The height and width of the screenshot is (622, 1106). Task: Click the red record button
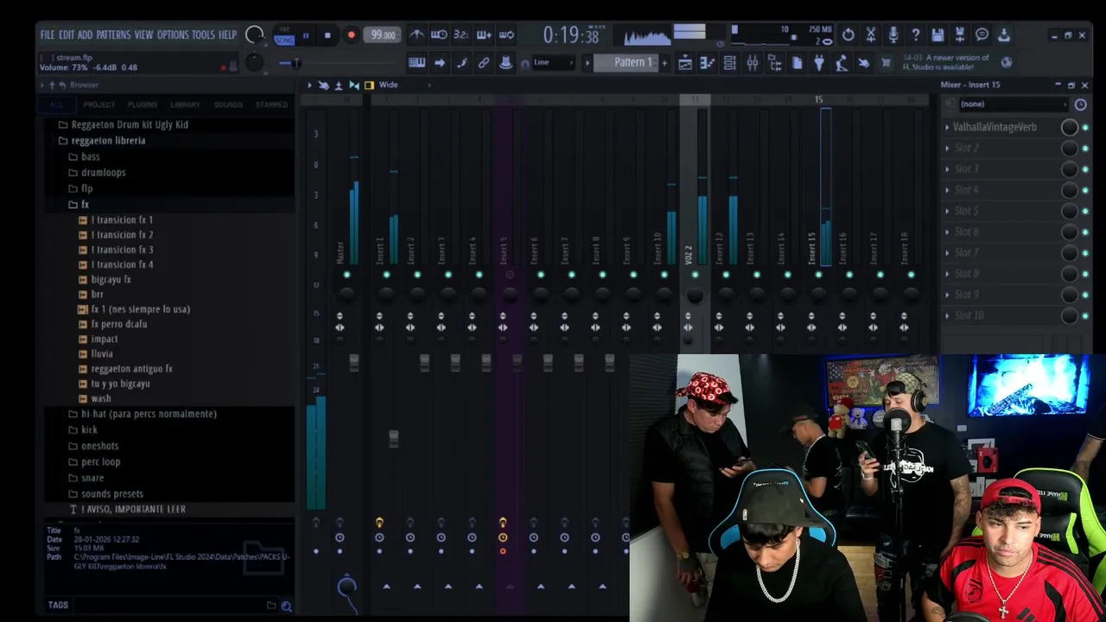(x=351, y=35)
